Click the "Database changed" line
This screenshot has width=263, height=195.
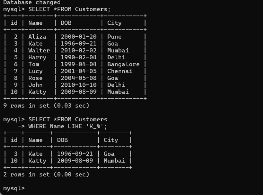(32, 2)
